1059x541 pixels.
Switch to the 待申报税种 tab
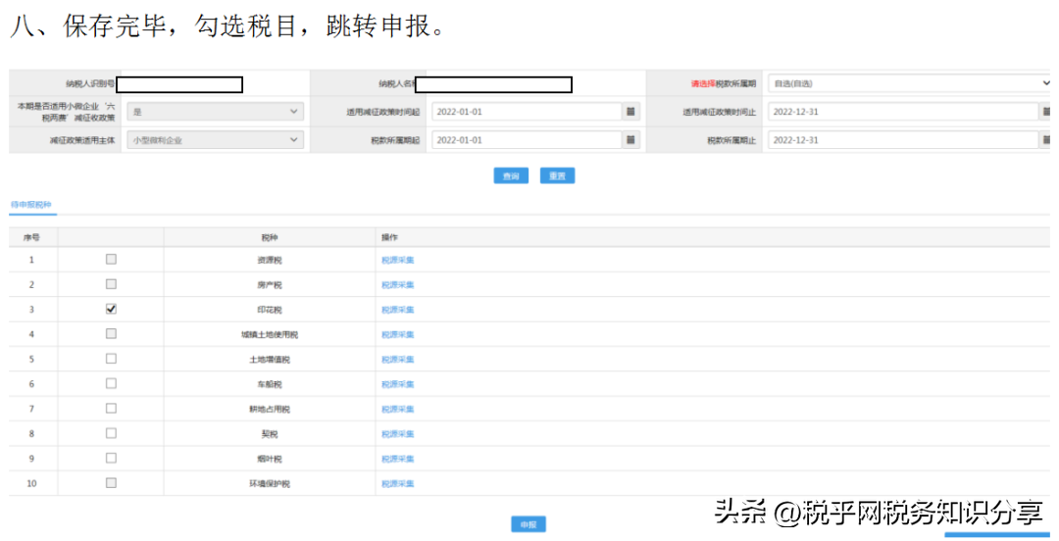pyautogui.click(x=30, y=206)
